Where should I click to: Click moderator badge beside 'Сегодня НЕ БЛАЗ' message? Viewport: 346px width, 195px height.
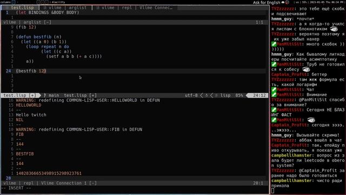coord(274,110)
